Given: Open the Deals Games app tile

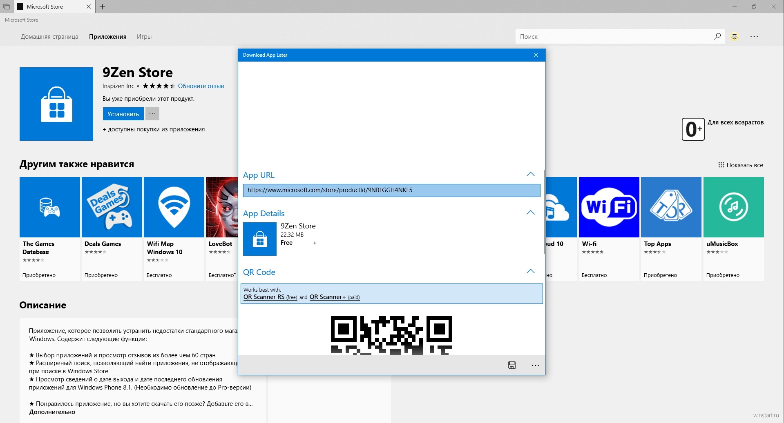Looking at the screenshot, I should pyautogui.click(x=112, y=228).
